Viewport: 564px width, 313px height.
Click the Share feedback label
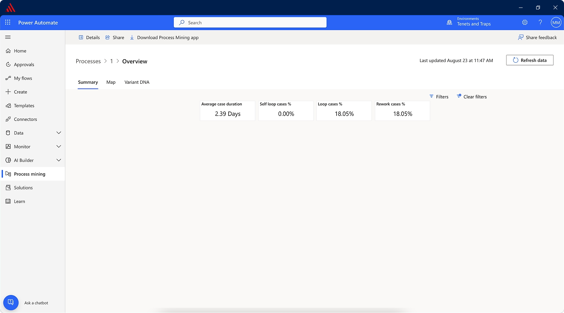tap(541, 38)
